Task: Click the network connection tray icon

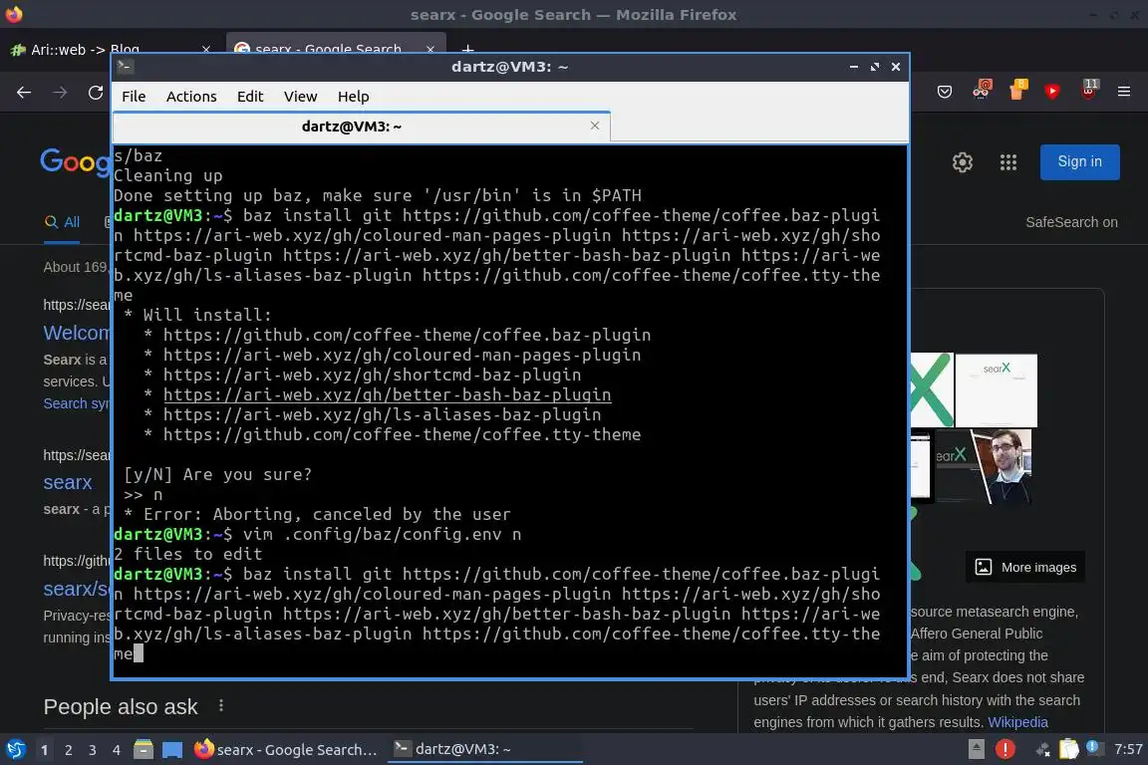Action: (1042, 749)
